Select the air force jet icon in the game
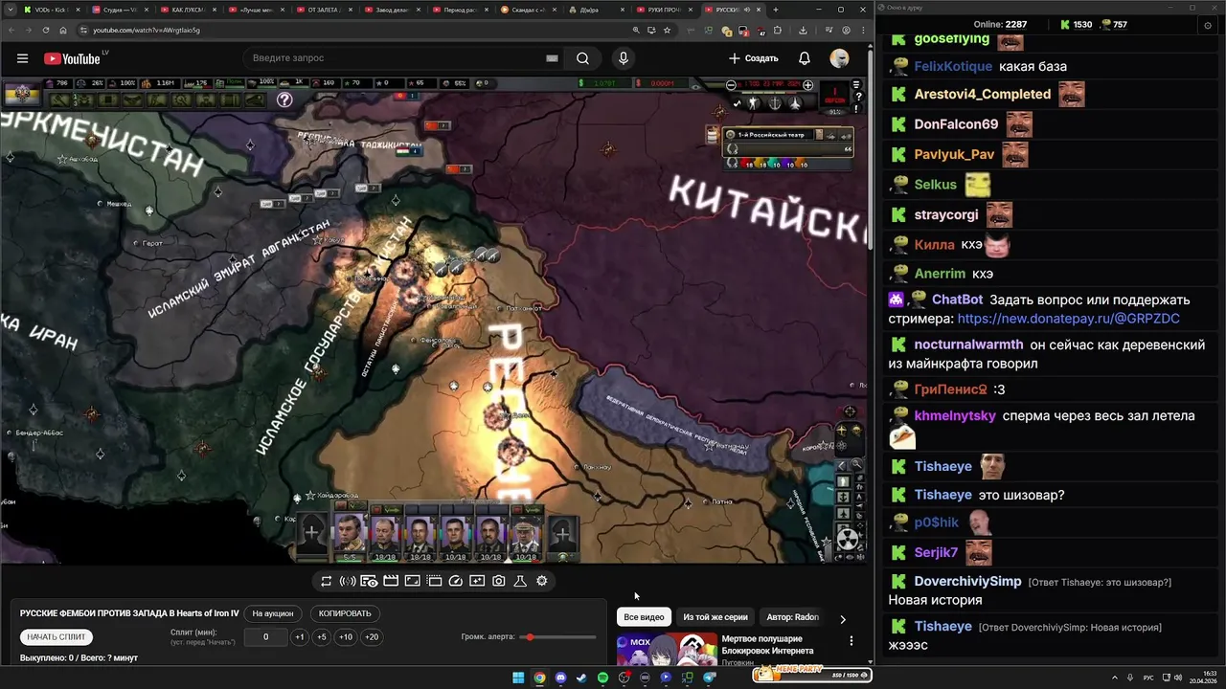1226x689 pixels. 797,102
